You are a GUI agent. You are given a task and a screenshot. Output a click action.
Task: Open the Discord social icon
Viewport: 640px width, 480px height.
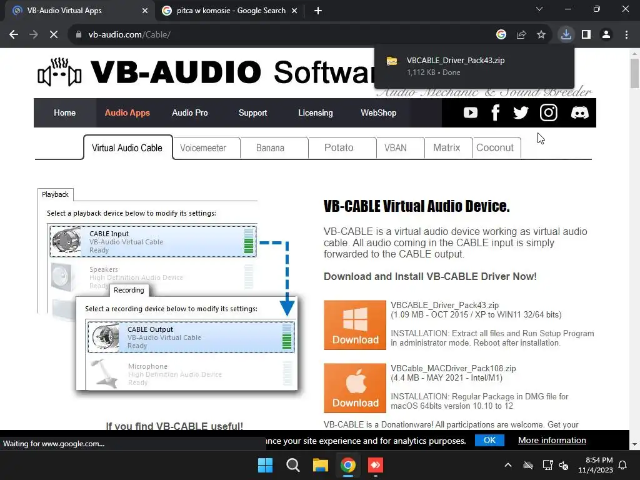coord(579,112)
